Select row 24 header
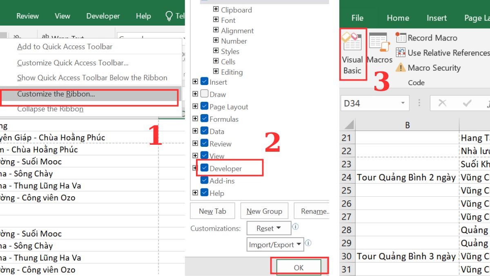The height and width of the screenshot is (276, 490). (x=347, y=177)
